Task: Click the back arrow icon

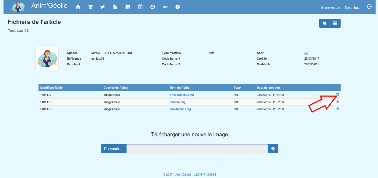Action: 165,7
